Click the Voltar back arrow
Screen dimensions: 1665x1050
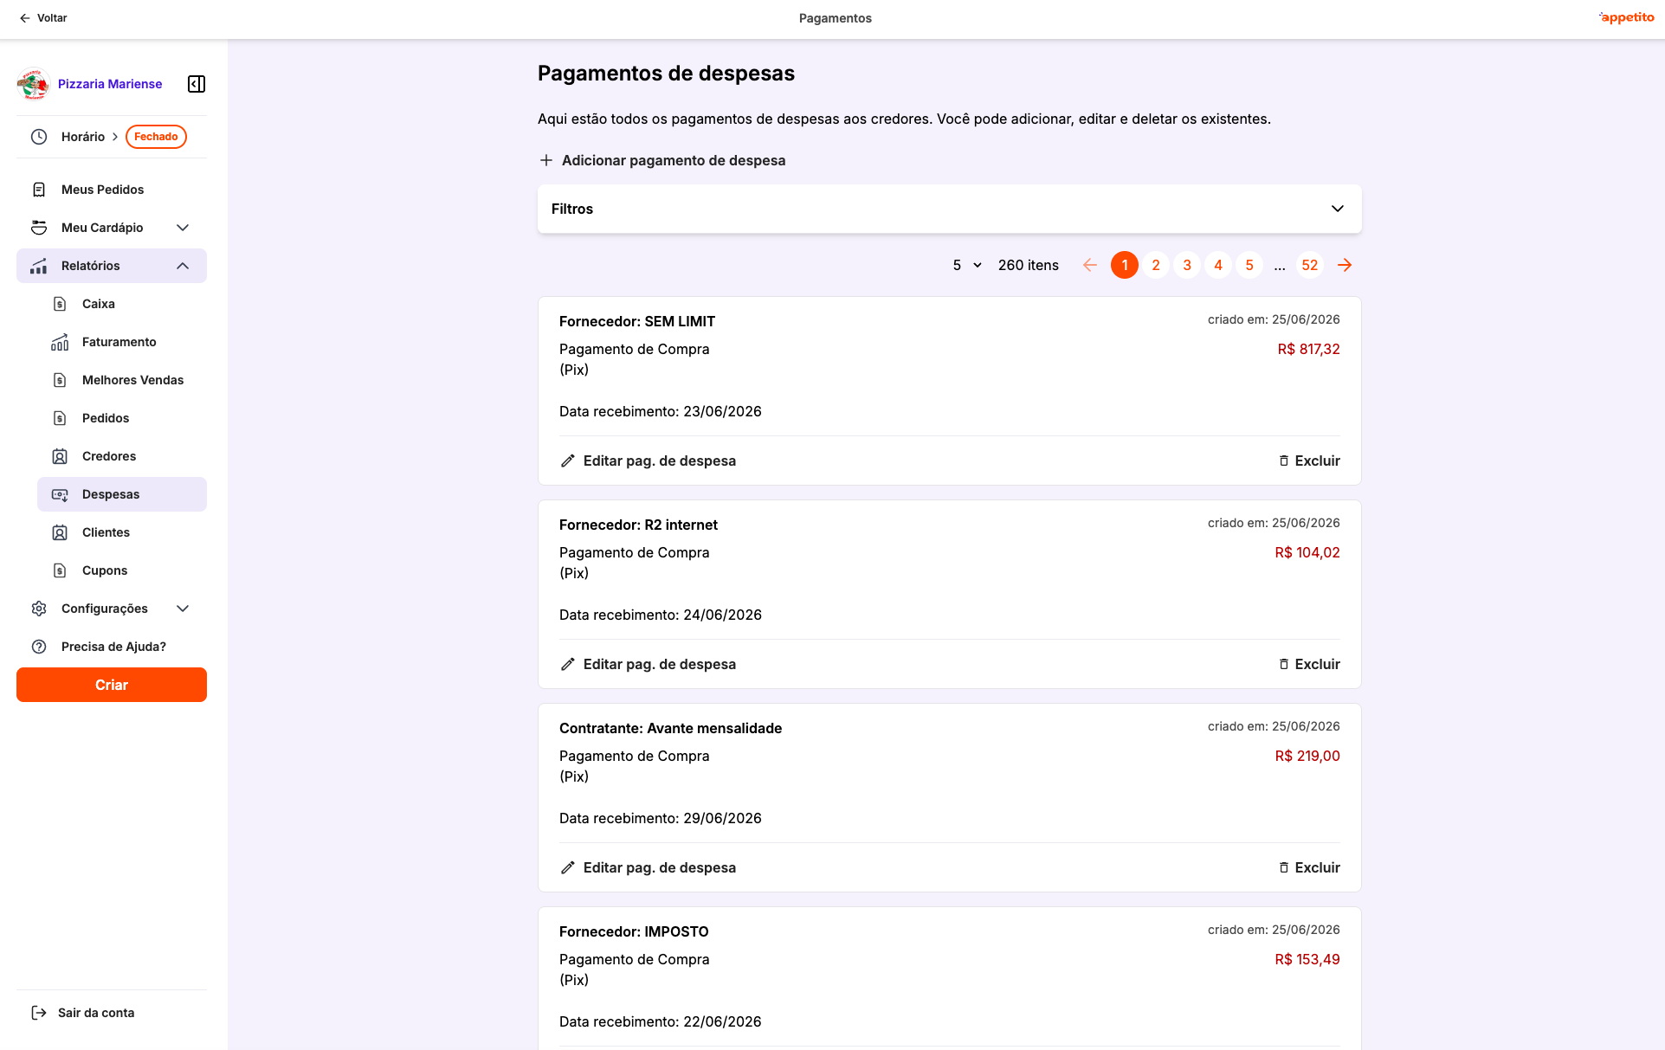[x=25, y=18]
